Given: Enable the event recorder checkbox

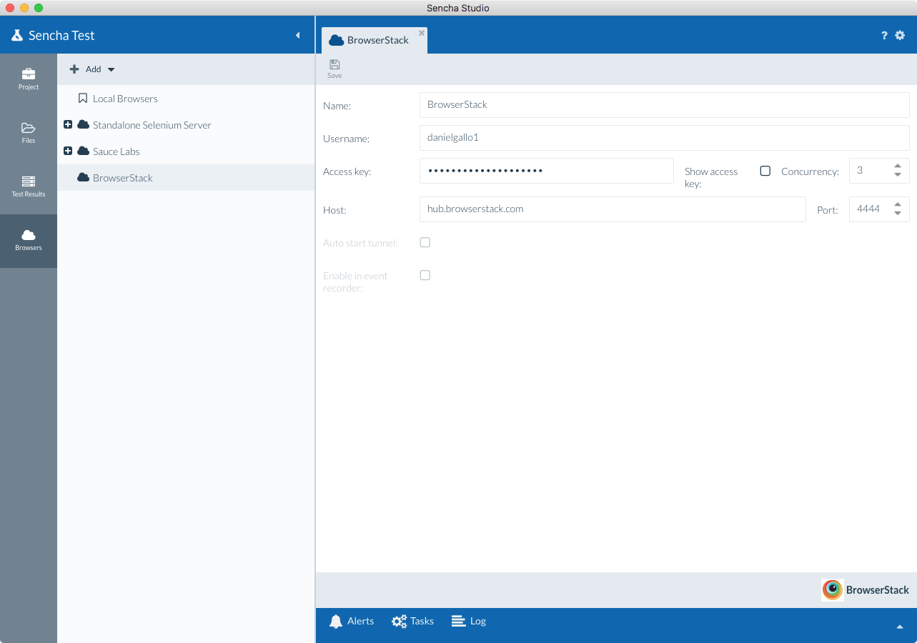Looking at the screenshot, I should tap(425, 275).
